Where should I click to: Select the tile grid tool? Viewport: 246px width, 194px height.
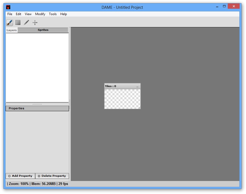tap(18, 23)
